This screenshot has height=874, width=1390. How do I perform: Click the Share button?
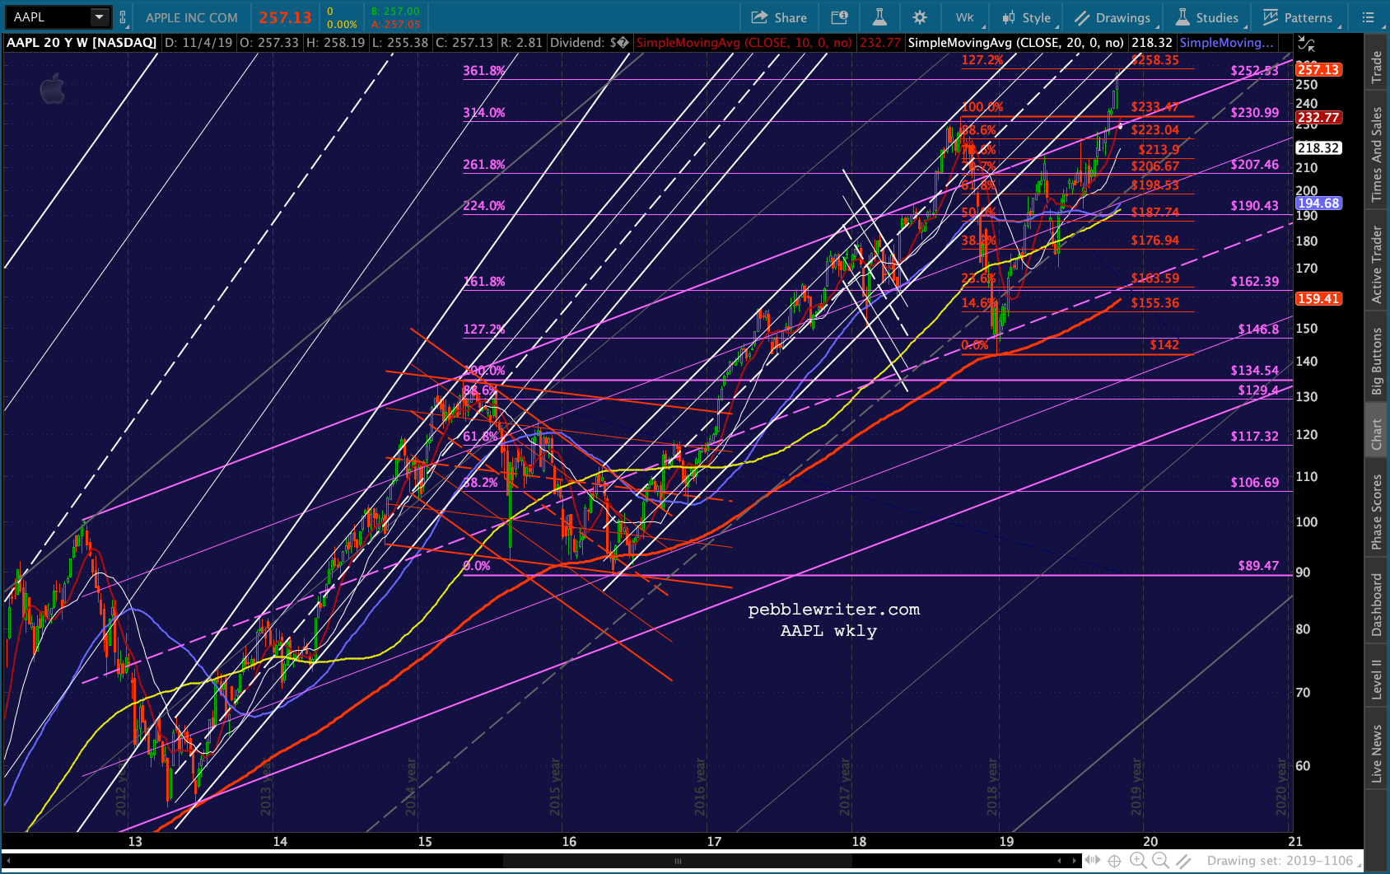pyautogui.click(x=779, y=17)
